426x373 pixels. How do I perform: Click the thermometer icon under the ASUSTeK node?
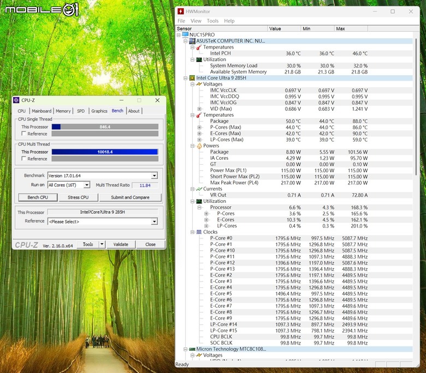coord(199,47)
